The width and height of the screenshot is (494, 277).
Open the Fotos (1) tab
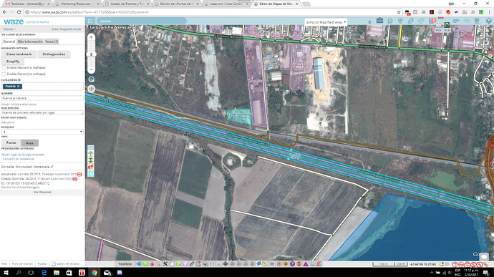[52, 42]
